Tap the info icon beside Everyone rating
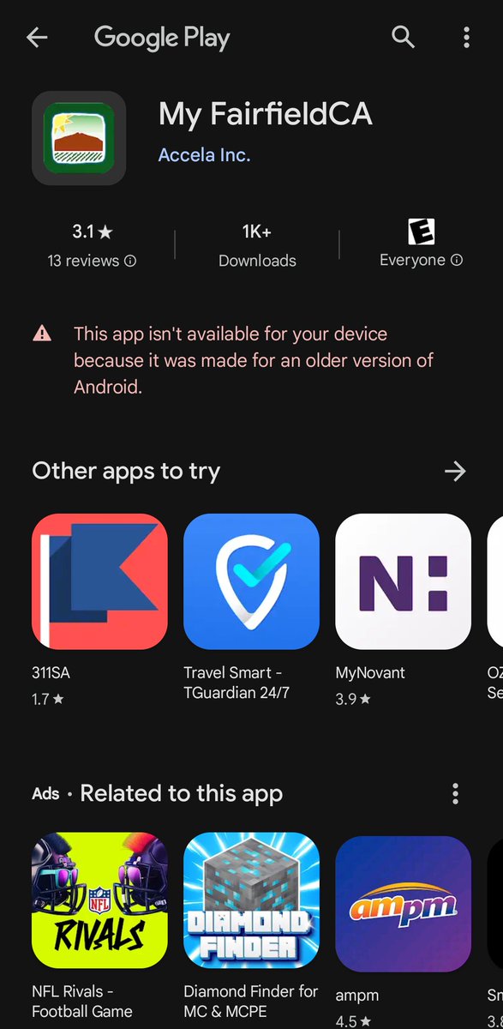 (x=457, y=260)
